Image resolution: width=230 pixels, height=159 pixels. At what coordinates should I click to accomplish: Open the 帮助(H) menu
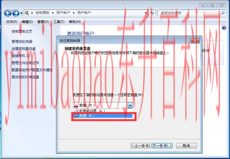[x=75, y=22]
